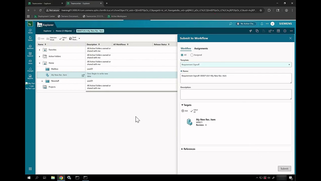This screenshot has width=321, height=181.
Task: Click the Chrome extensions puzzle icon
Action: coord(269,10)
